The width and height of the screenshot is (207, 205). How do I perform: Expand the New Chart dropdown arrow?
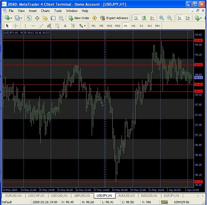(11, 18)
